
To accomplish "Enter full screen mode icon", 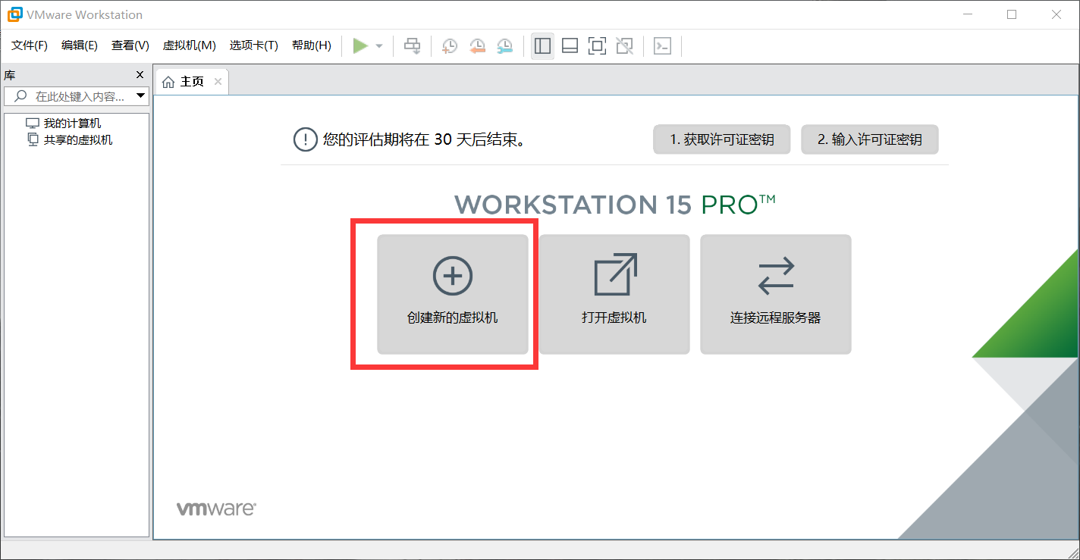I will tap(597, 46).
